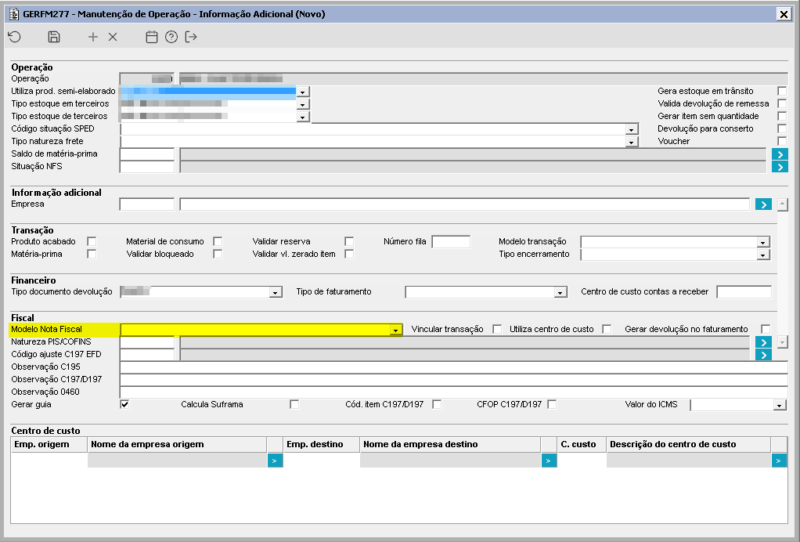Expand the Modelo Nota Fiscal dropdown
Viewport: 800px width, 542px height.
point(395,331)
